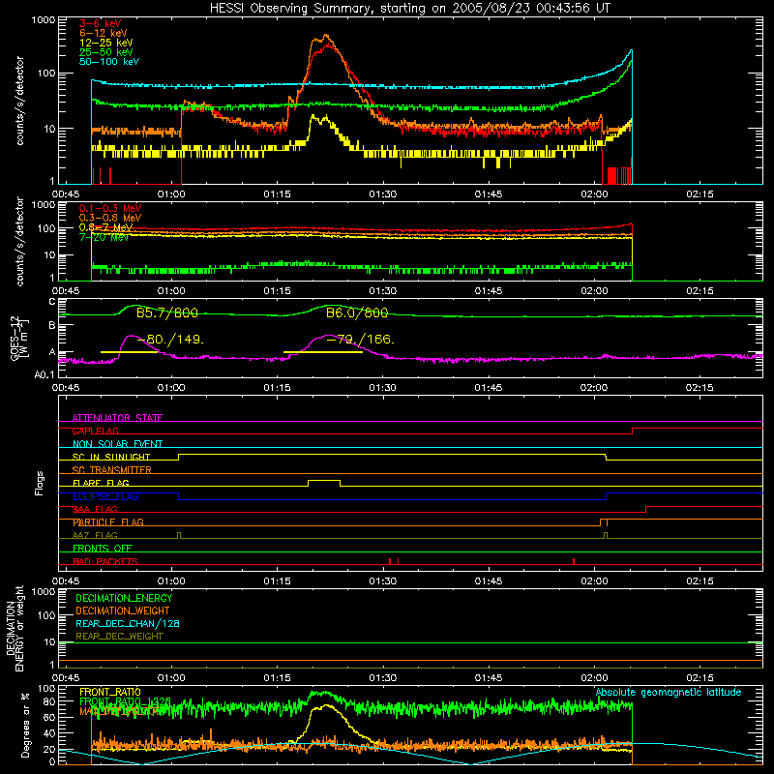Click the SAA_FLAG label

click(x=95, y=510)
